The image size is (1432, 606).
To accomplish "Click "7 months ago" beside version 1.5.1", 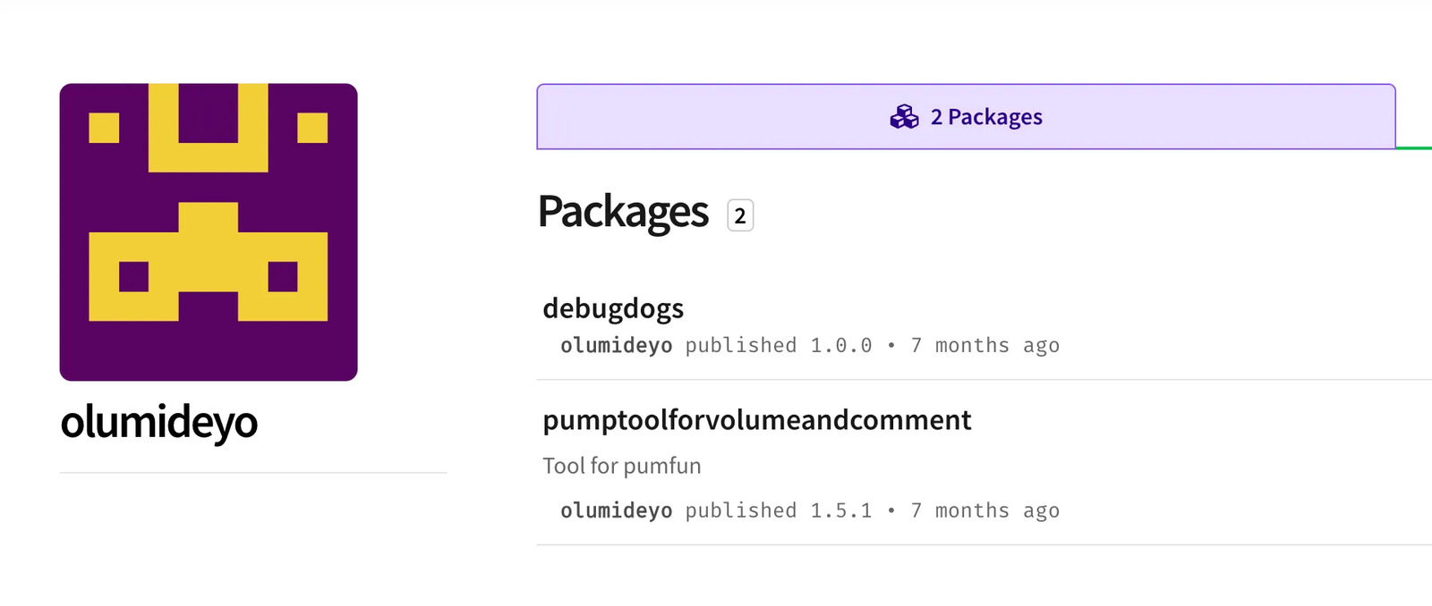I will click(x=984, y=510).
